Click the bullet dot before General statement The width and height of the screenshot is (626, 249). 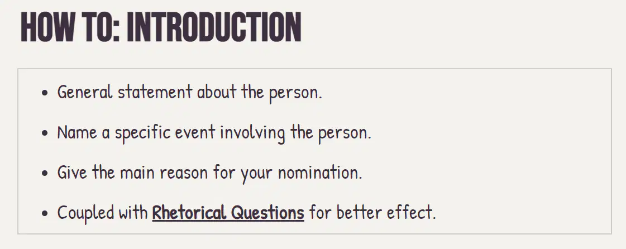tap(45, 93)
